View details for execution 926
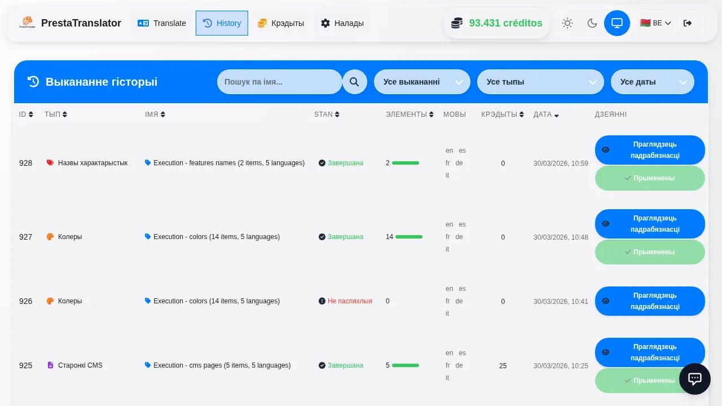The height and width of the screenshot is (406, 722). 650,301
